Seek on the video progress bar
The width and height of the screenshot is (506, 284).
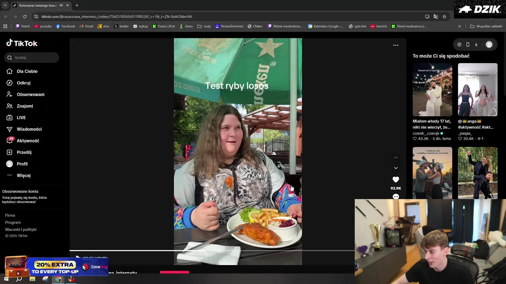pyautogui.click(x=212, y=250)
